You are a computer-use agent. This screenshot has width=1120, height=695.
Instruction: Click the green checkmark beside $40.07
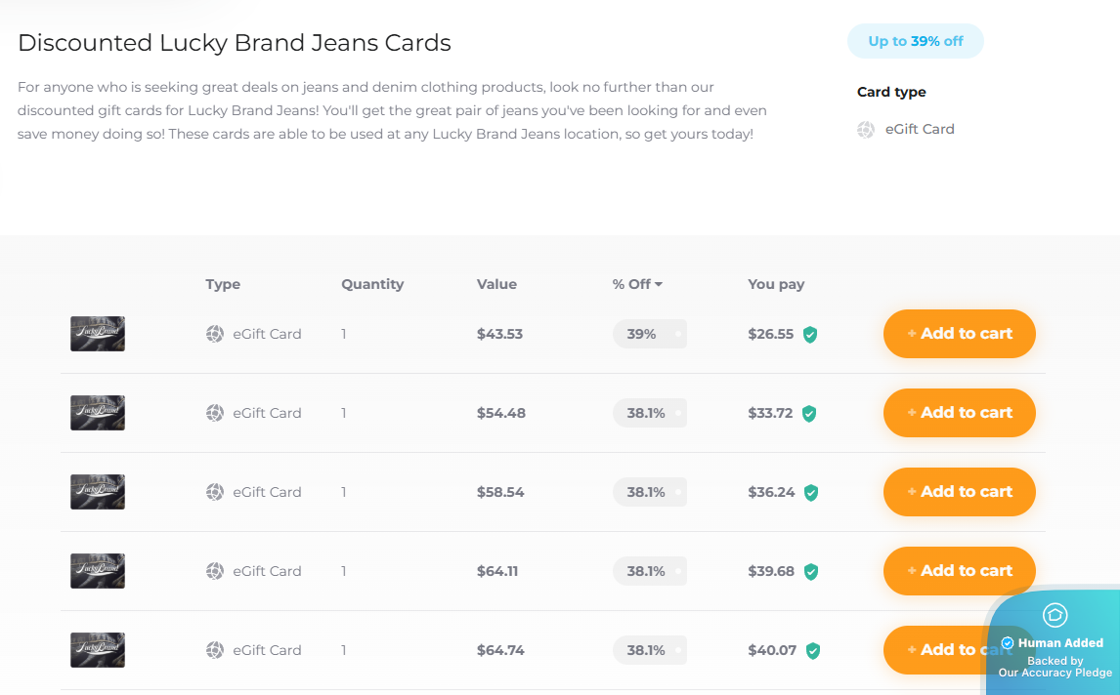point(810,650)
